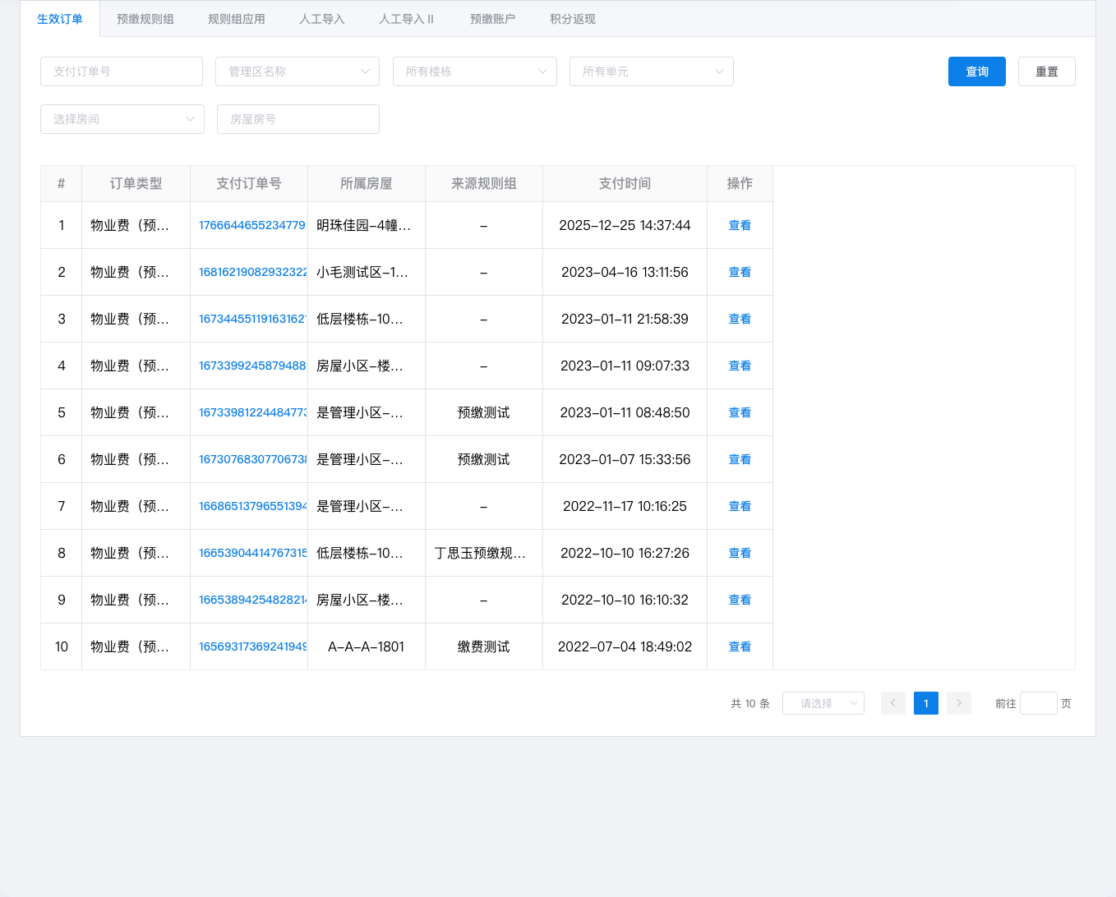
Task: Click 查看 for the A-A-A-1801 order
Action: pos(740,646)
